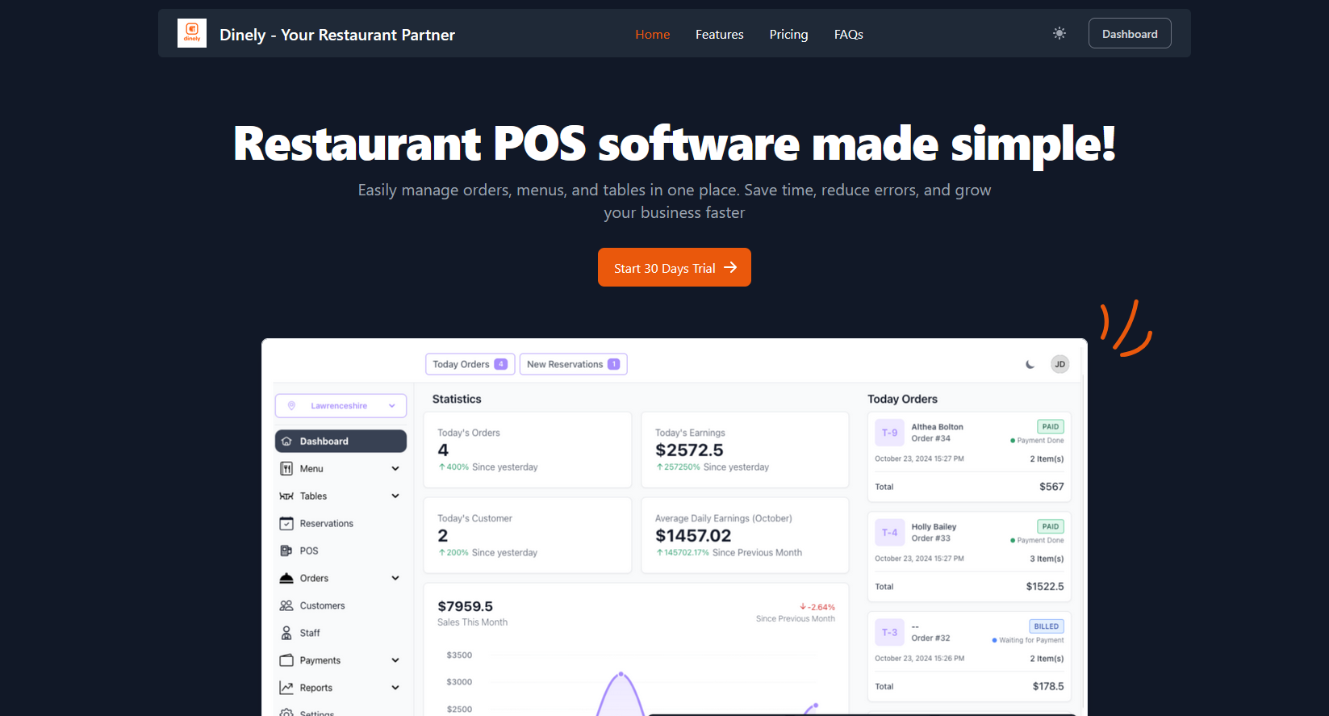Select the Dashboard home icon in sidebar

tap(286, 442)
